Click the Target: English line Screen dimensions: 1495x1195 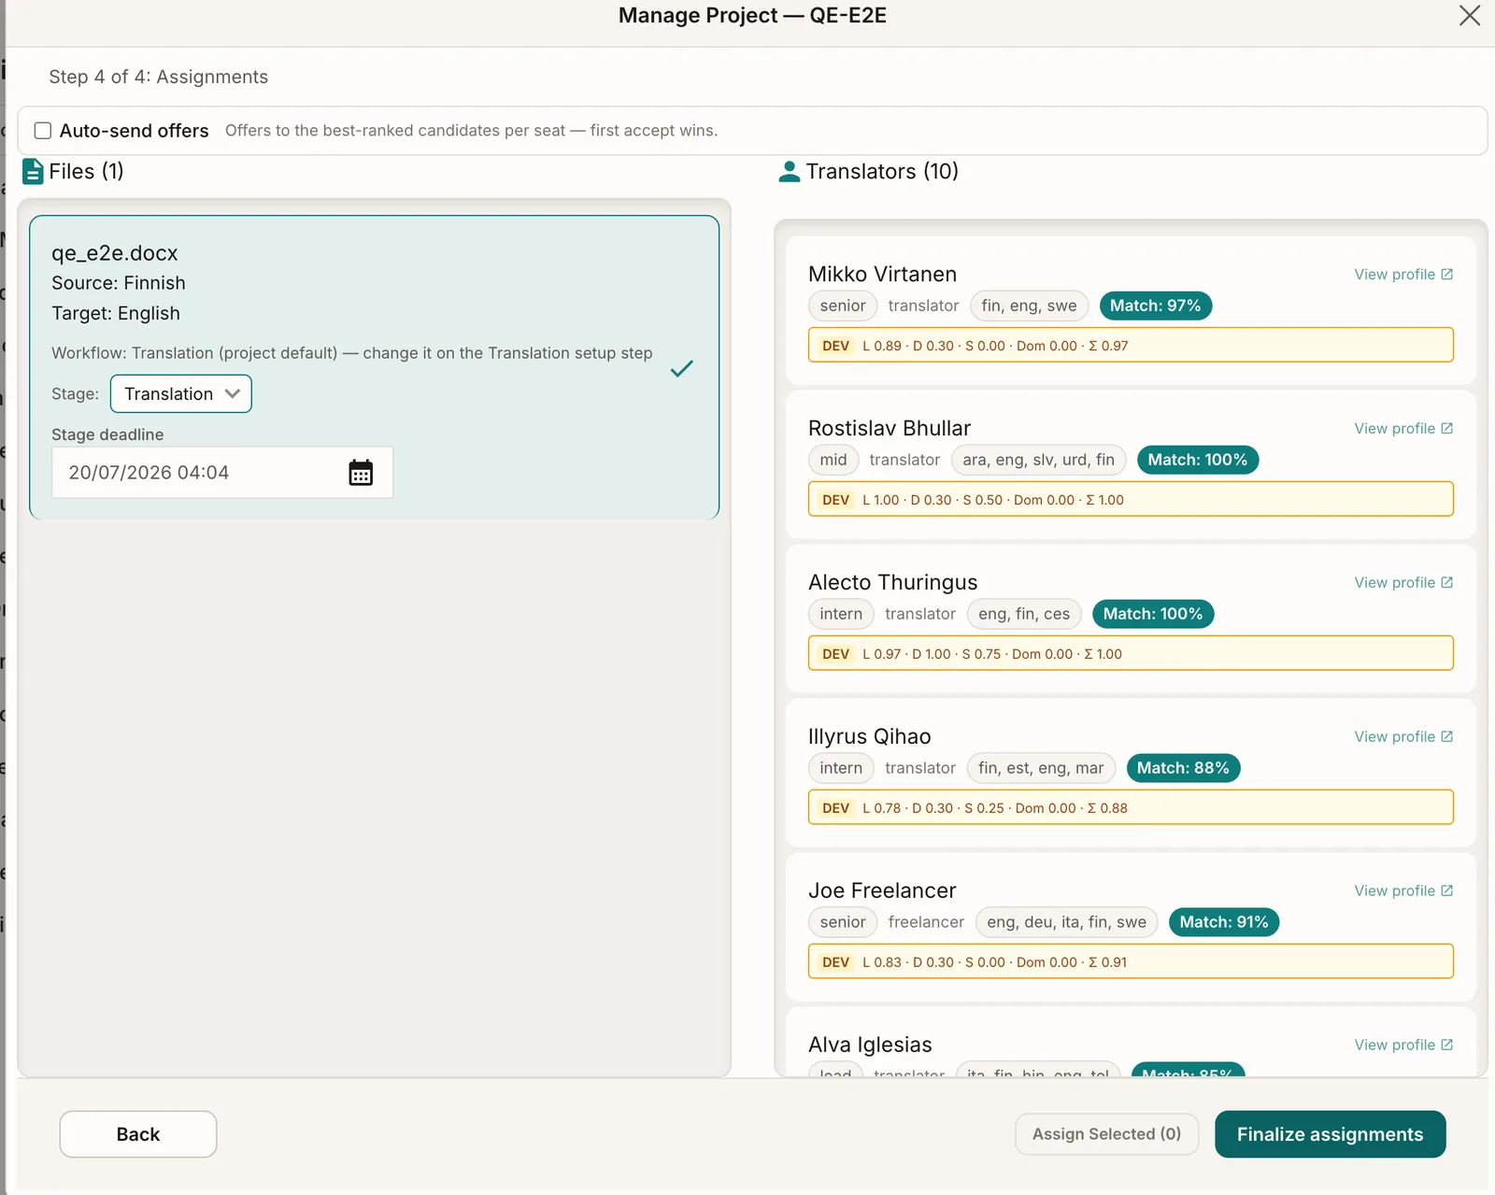[x=116, y=313]
